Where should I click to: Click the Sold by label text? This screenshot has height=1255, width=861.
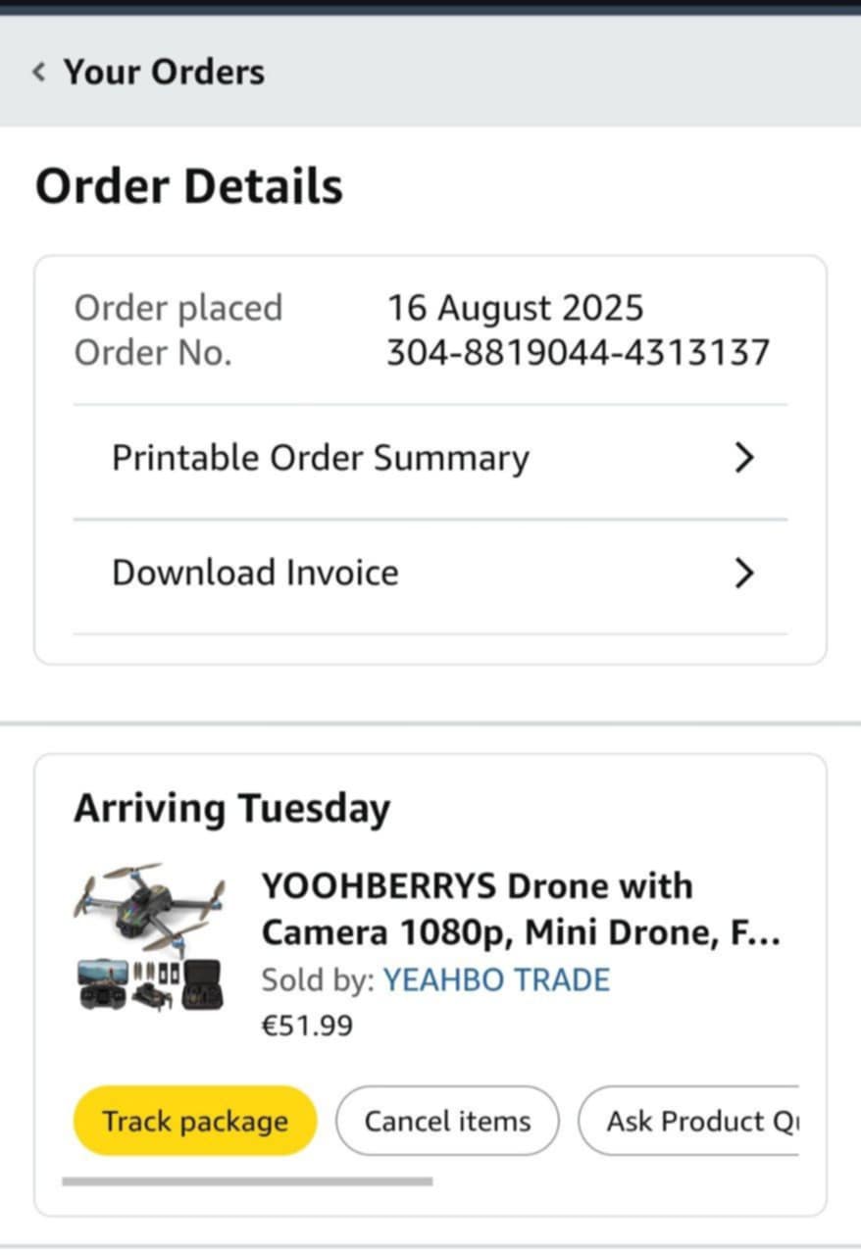318,979
